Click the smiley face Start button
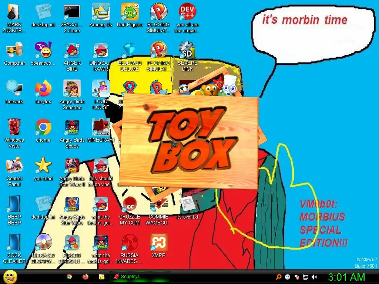The height and width of the screenshot is (284, 379). pyautogui.click(x=10, y=277)
